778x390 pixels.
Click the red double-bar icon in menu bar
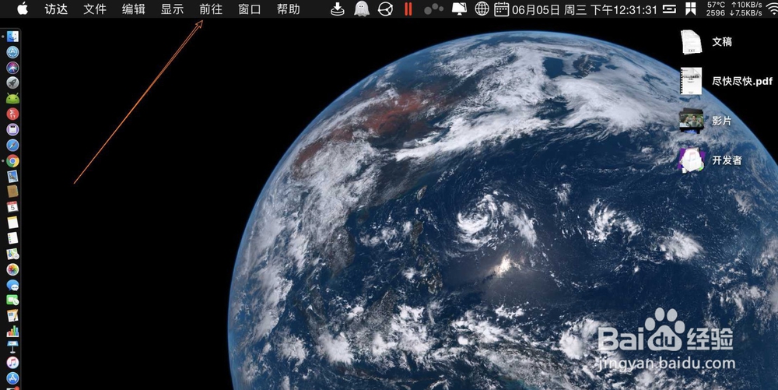[x=408, y=9]
